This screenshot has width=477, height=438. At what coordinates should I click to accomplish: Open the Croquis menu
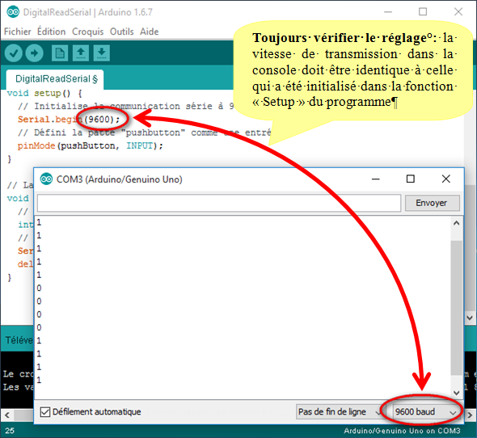click(x=87, y=32)
